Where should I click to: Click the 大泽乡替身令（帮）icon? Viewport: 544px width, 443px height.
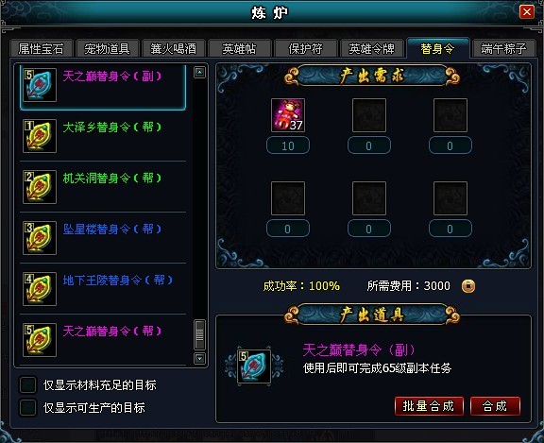click(40, 136)
